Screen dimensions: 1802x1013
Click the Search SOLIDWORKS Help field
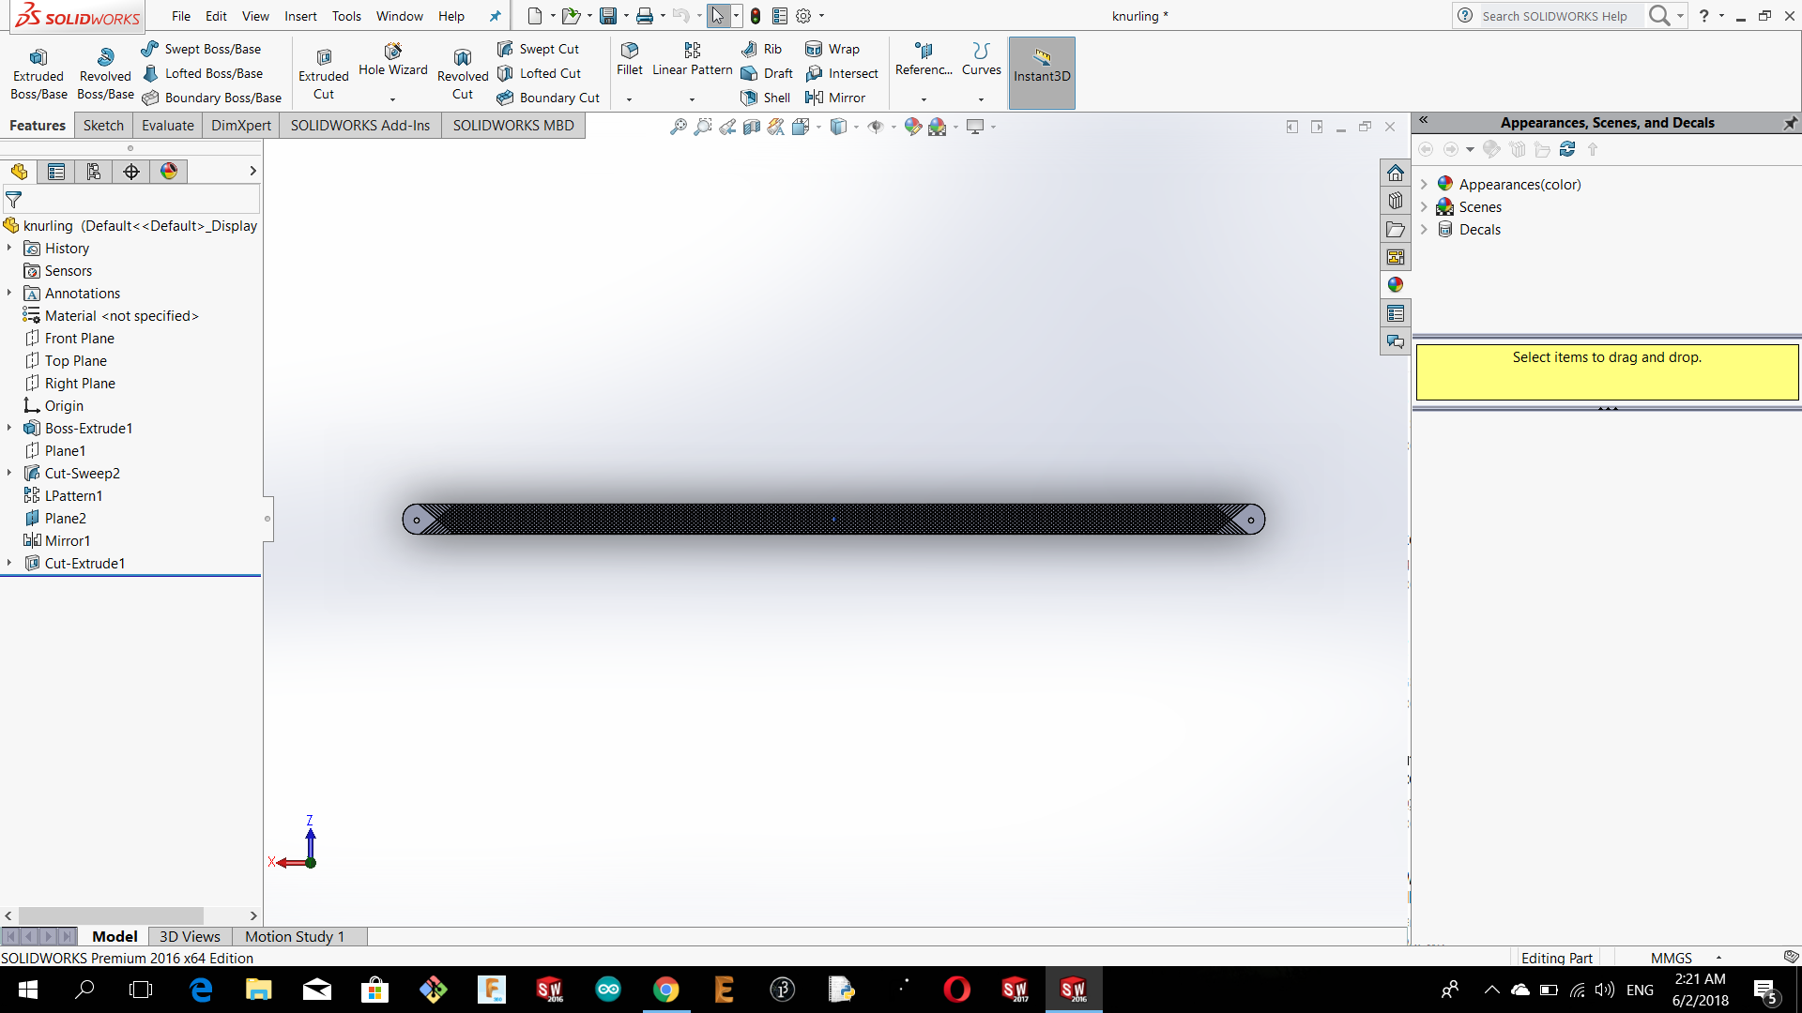pos(1558,16)
